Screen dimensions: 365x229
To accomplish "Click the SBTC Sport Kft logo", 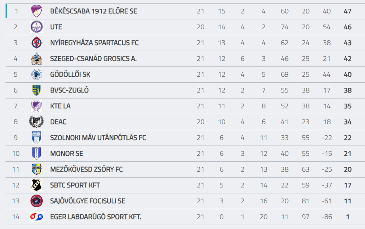I will pos(36,185).
